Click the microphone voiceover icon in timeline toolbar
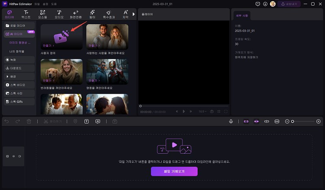The image size is (325, 190). tap(231, 121)
